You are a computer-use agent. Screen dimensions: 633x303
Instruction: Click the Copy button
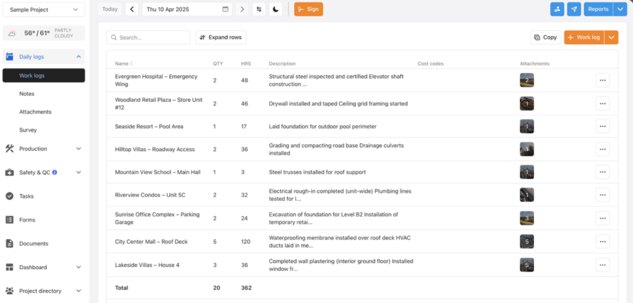545,38
